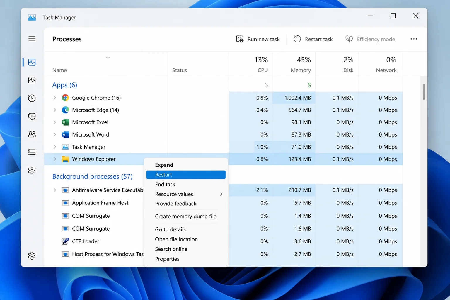
Task: Click the Host Process for Windows Tasks name
Action: point(108,254)
